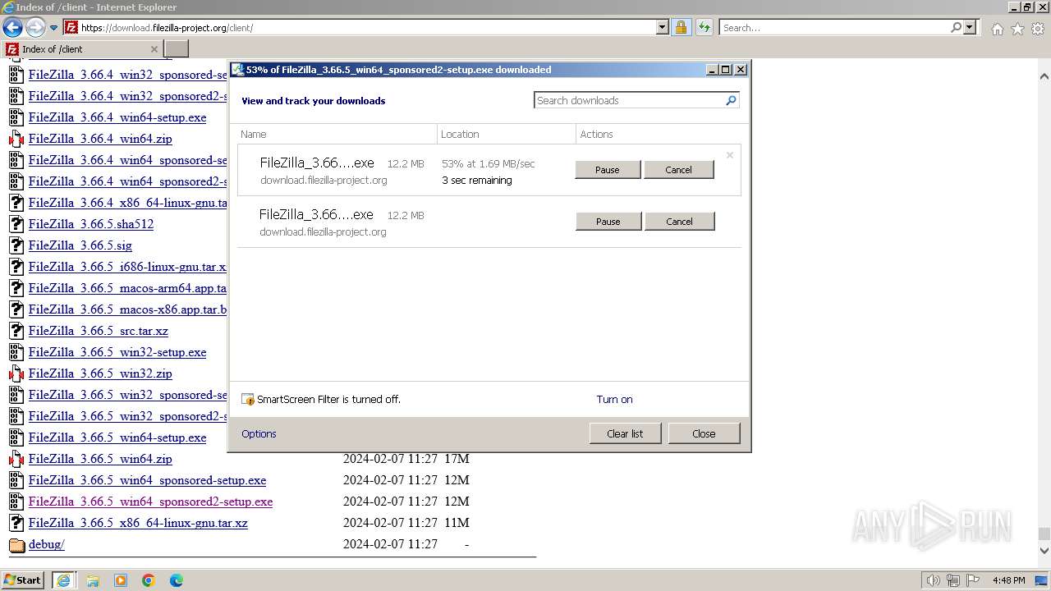
Task: Open FileZilla_3.66.4_win64-setup.exe link
Action: (x=117, y=117)
